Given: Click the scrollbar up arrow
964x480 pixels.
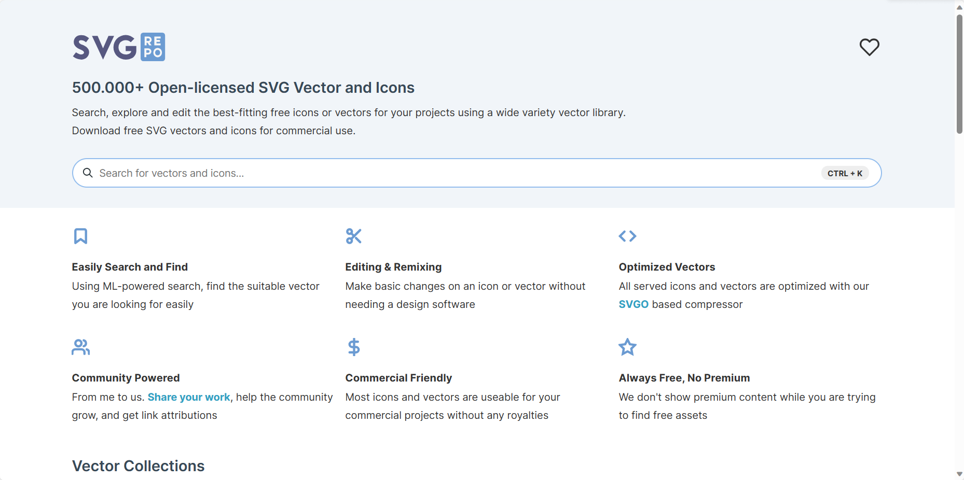Looking at the screenshot, I should (x=959, y=7).
